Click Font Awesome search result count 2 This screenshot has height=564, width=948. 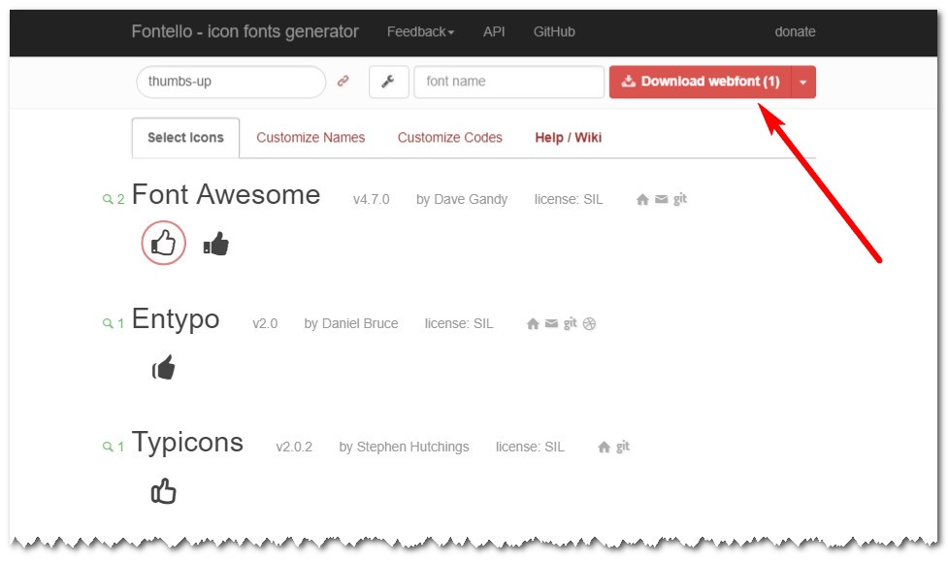(x=114, y=199)
